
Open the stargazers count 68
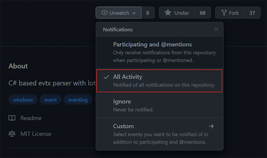202,13
